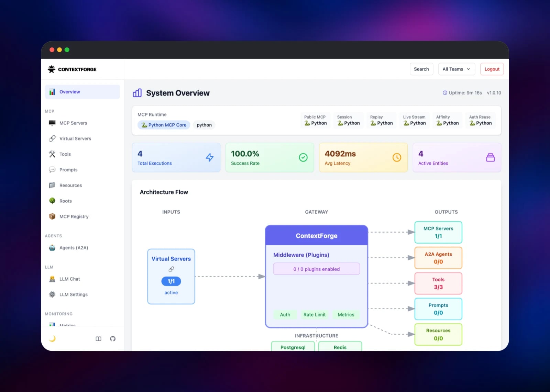Click the Prompts speech bubble icon
Screen dimensions: 550x392
(x=52, y=170)
